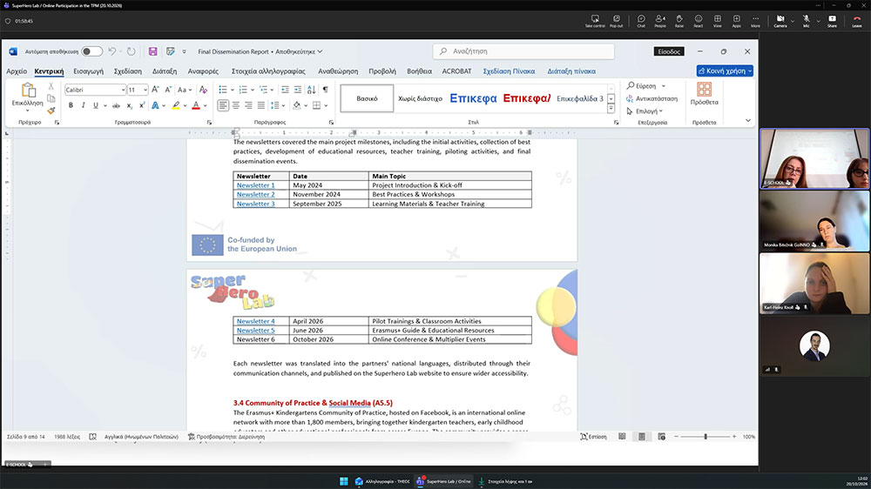The width and height of the screenshot is (871, 489).
Task: Increase font size with the larger A
Action: [156, 90]
